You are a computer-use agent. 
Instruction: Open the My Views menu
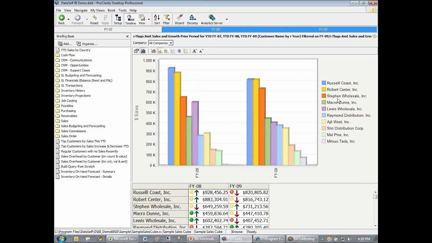(98, 10)
